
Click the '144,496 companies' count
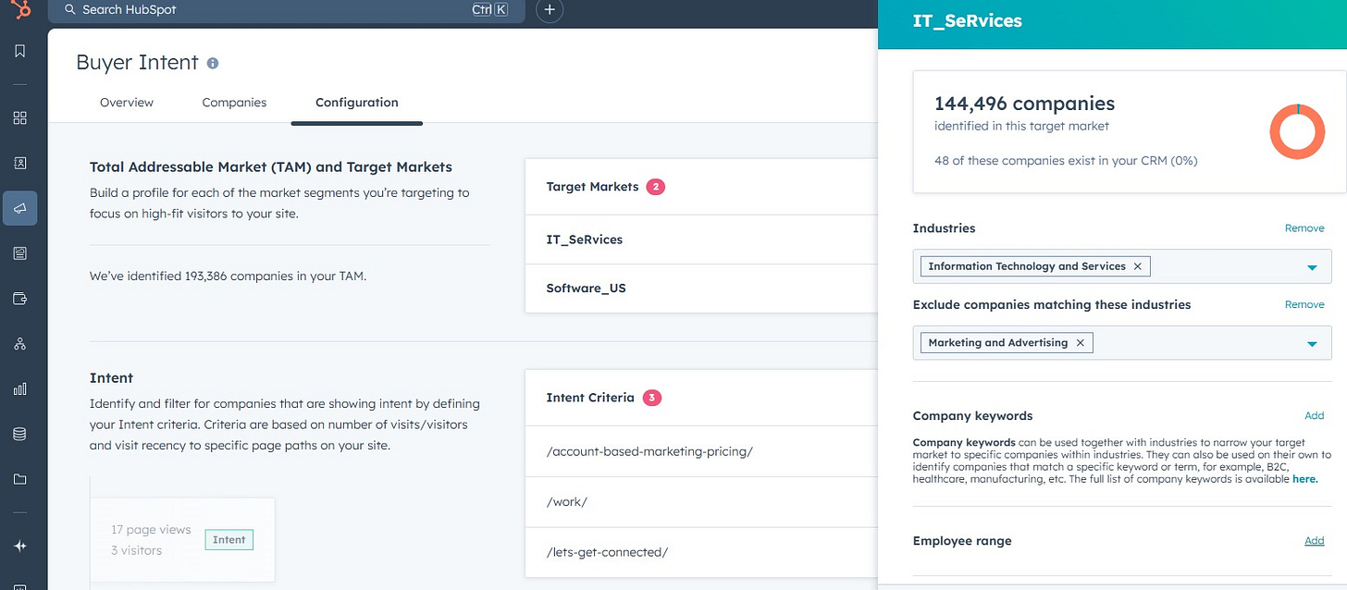click(1024, 104)
